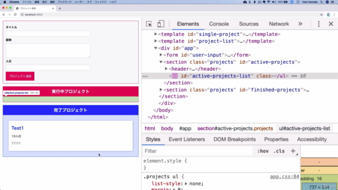Select #app in the breadcrumb bar
Viewport: 338px width, 190px height.
point(185,128)
